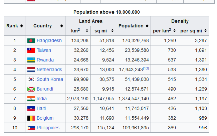Click the South Korea flag icon
Image resolution: width=217 pixels, height=136 pixels.
point(31,80)
